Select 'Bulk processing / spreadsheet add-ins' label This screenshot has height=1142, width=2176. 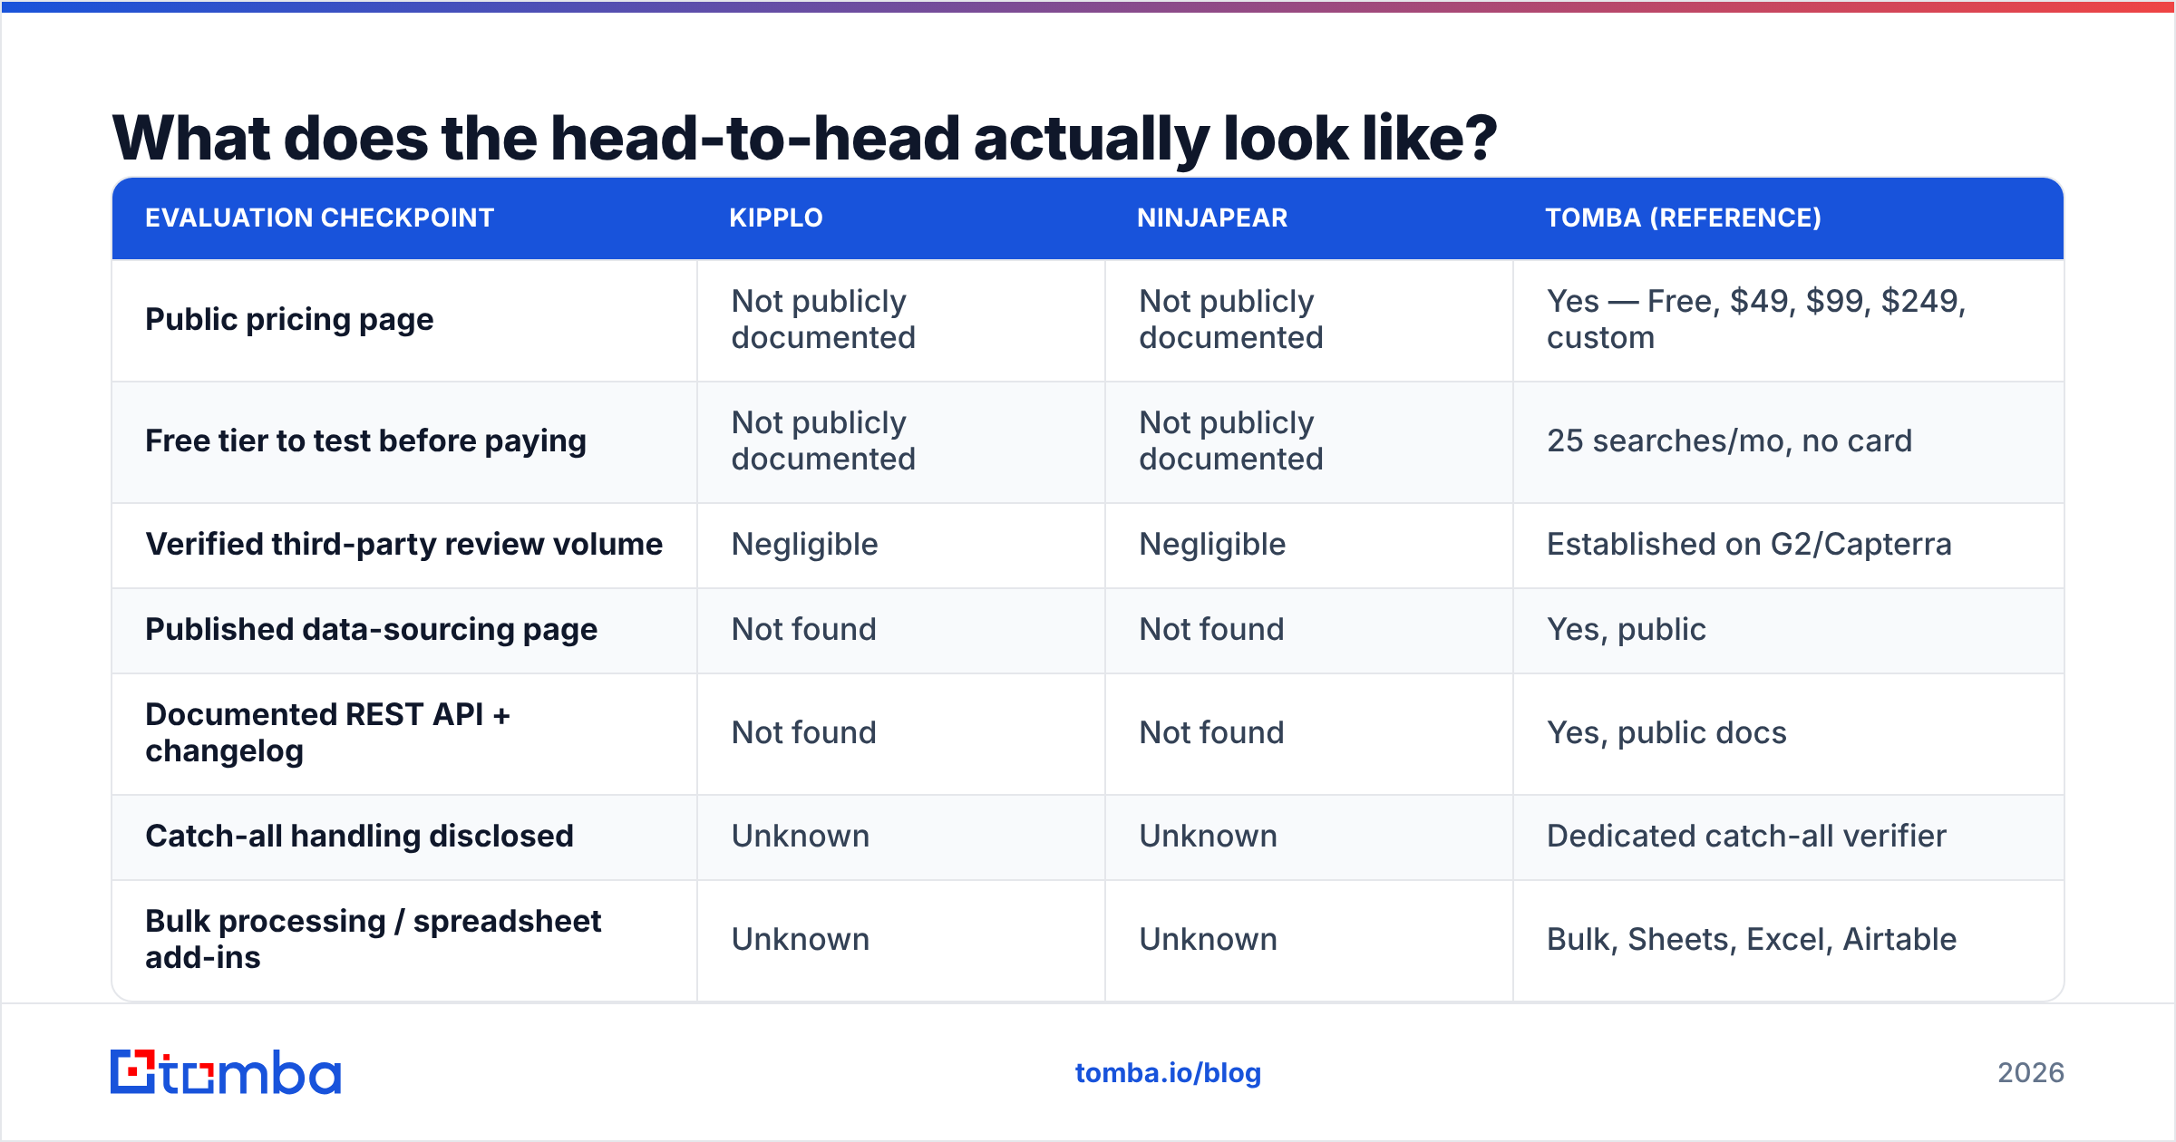click(x=373, y=939)
